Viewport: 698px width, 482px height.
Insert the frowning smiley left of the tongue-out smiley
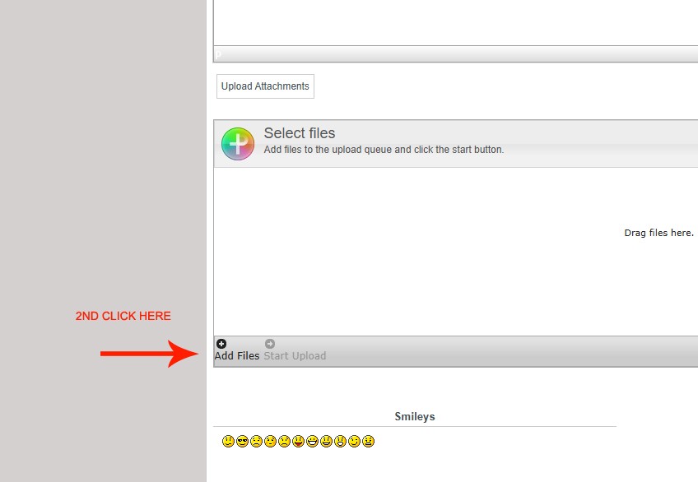click(284, 441)
